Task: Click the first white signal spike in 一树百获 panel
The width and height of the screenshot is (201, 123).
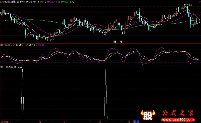Action: pyautogui.click(x=23, y=94)
